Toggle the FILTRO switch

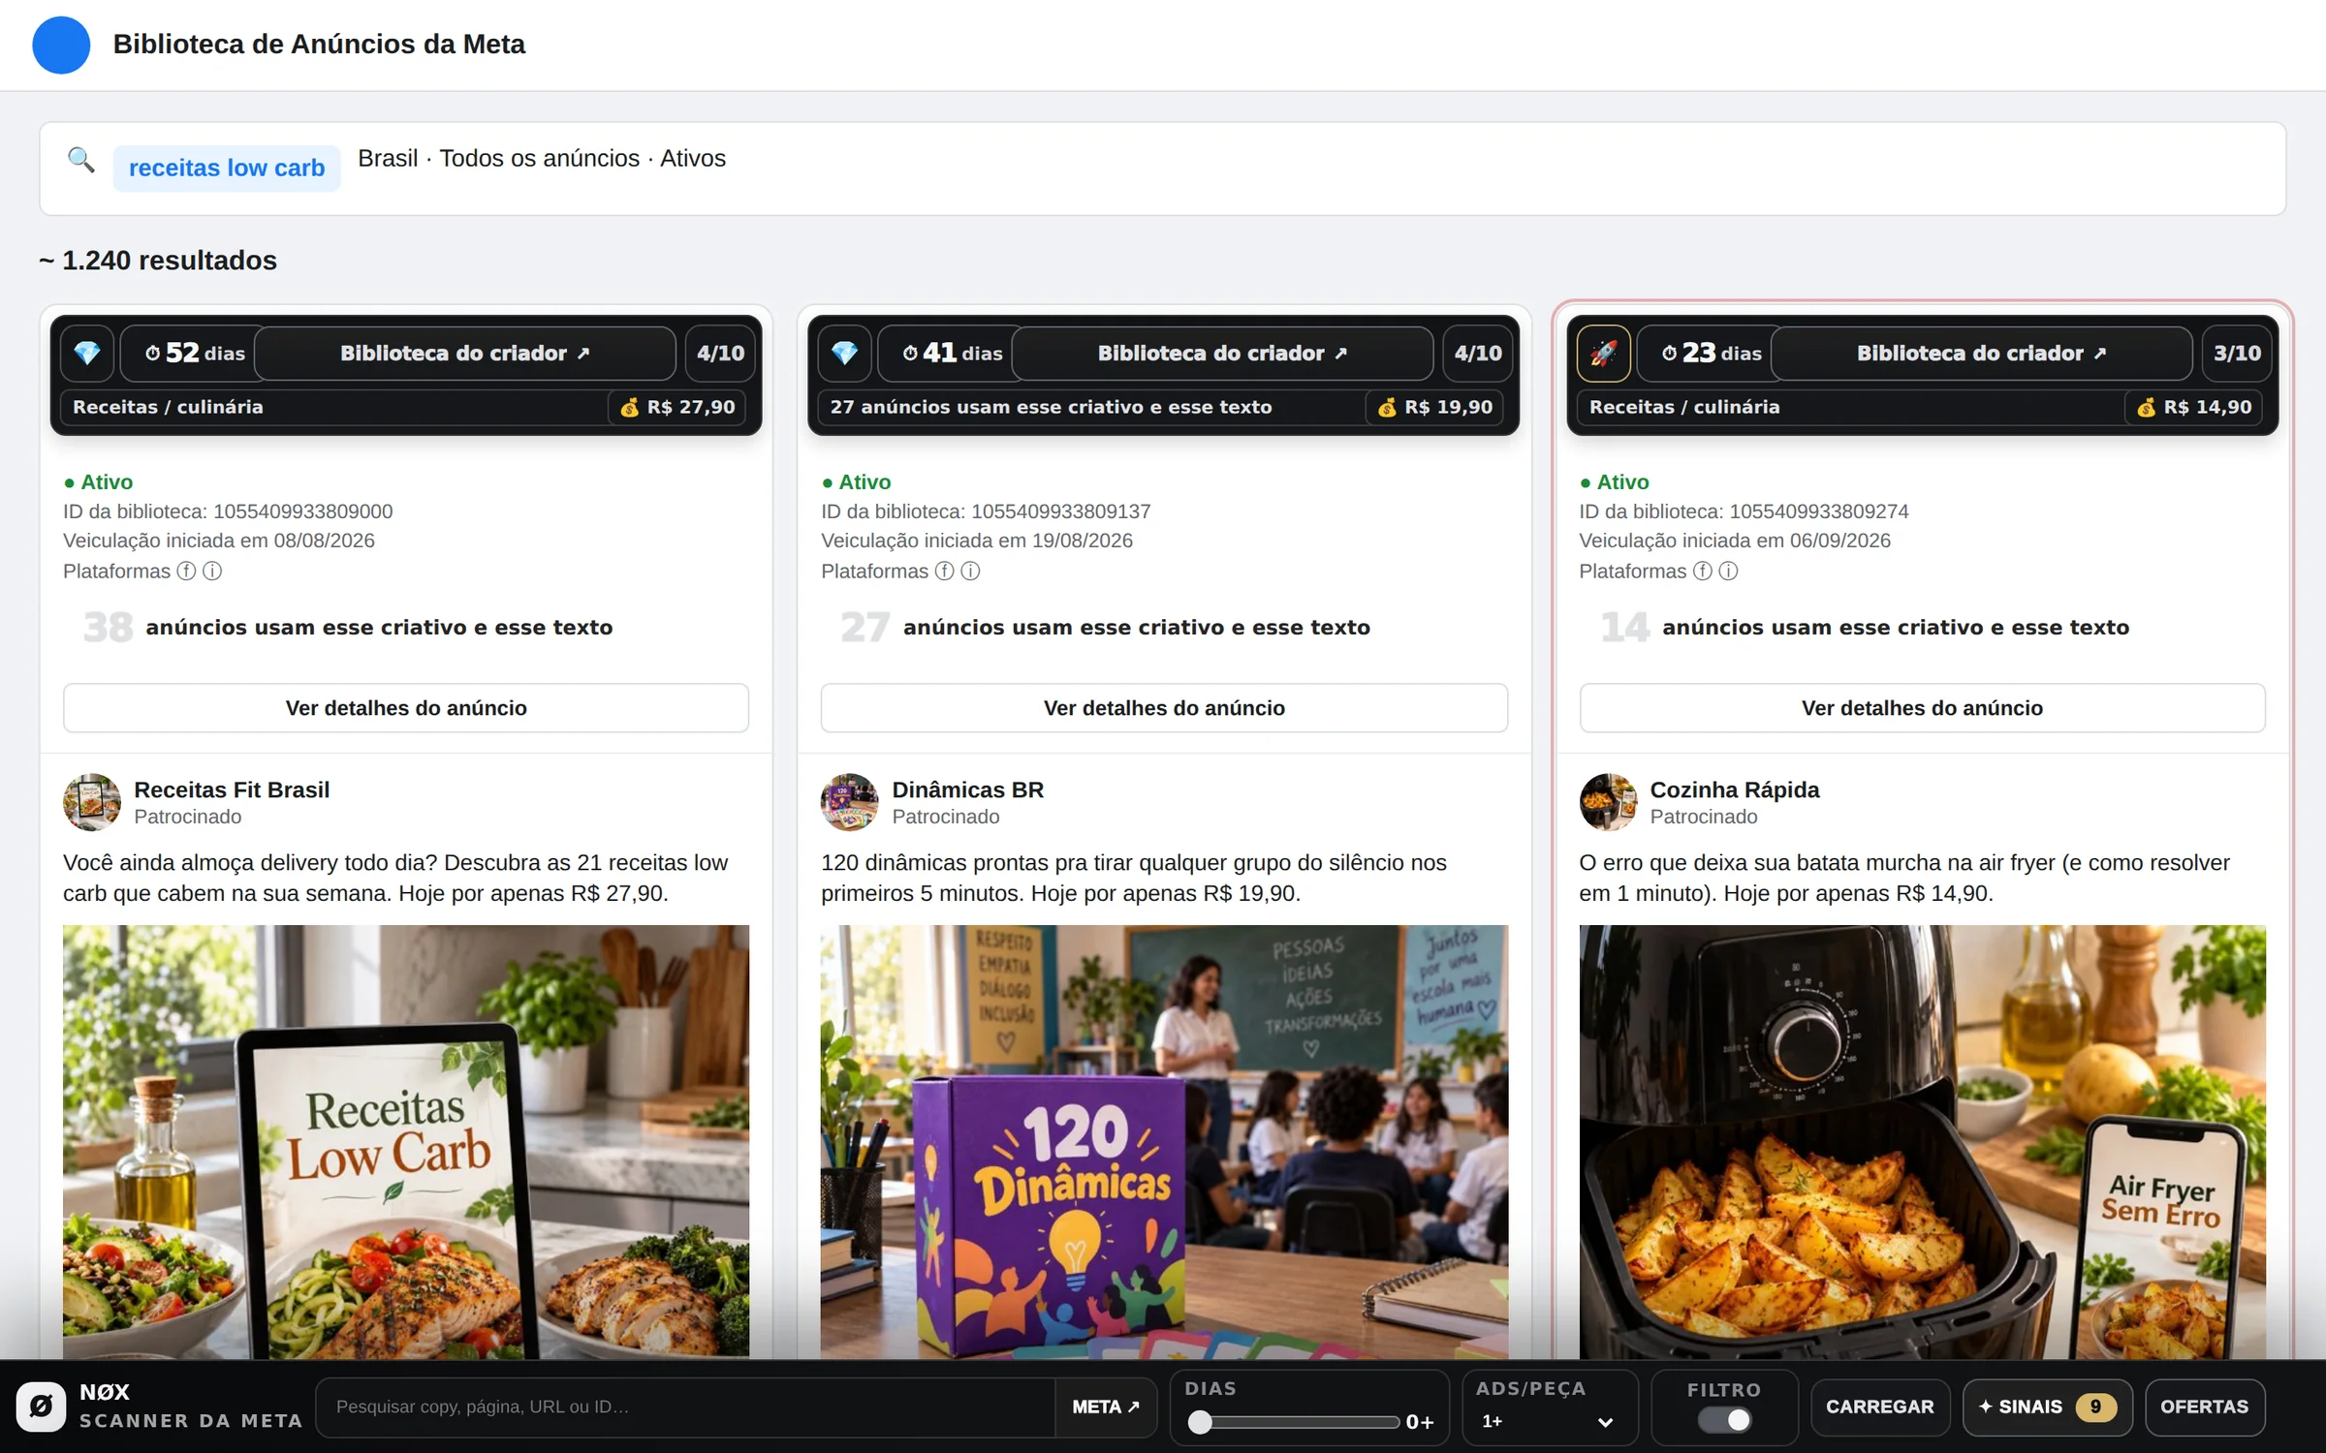pos(1725,1420)
